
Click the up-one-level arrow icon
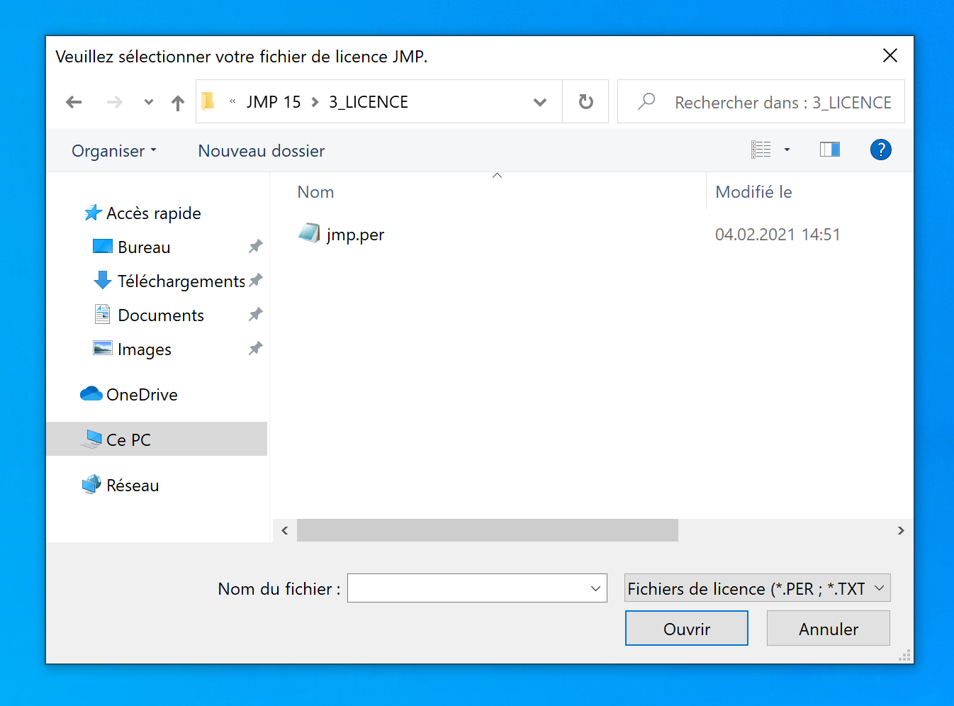pyautogui.click(x=178, y=103)
